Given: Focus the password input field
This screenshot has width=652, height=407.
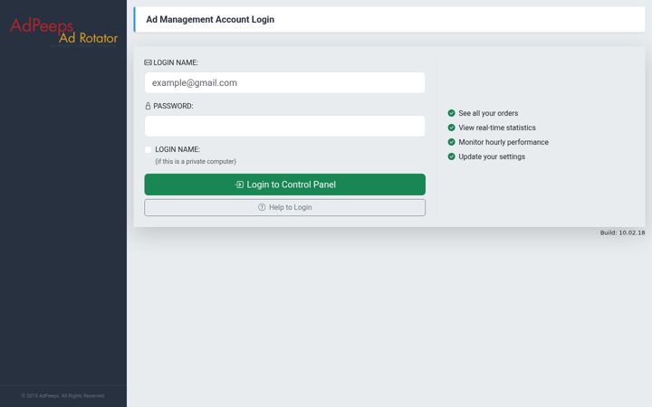Looking at the screenshot, I should click(x=285, y=126).
